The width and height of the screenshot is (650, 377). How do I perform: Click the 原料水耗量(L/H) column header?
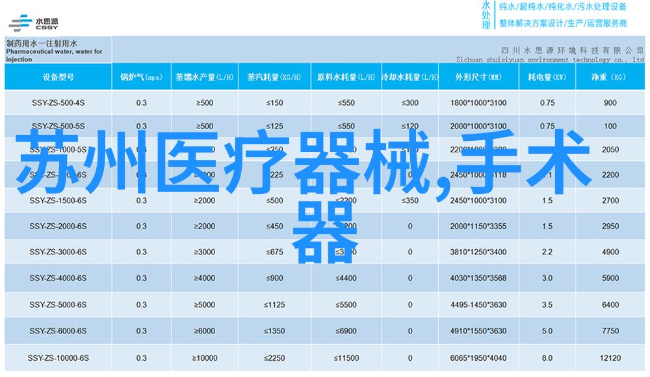(346, 77)
